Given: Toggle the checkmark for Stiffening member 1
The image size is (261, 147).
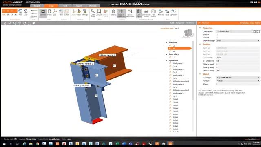Looking at the screenshot, I should coord(170,81).
